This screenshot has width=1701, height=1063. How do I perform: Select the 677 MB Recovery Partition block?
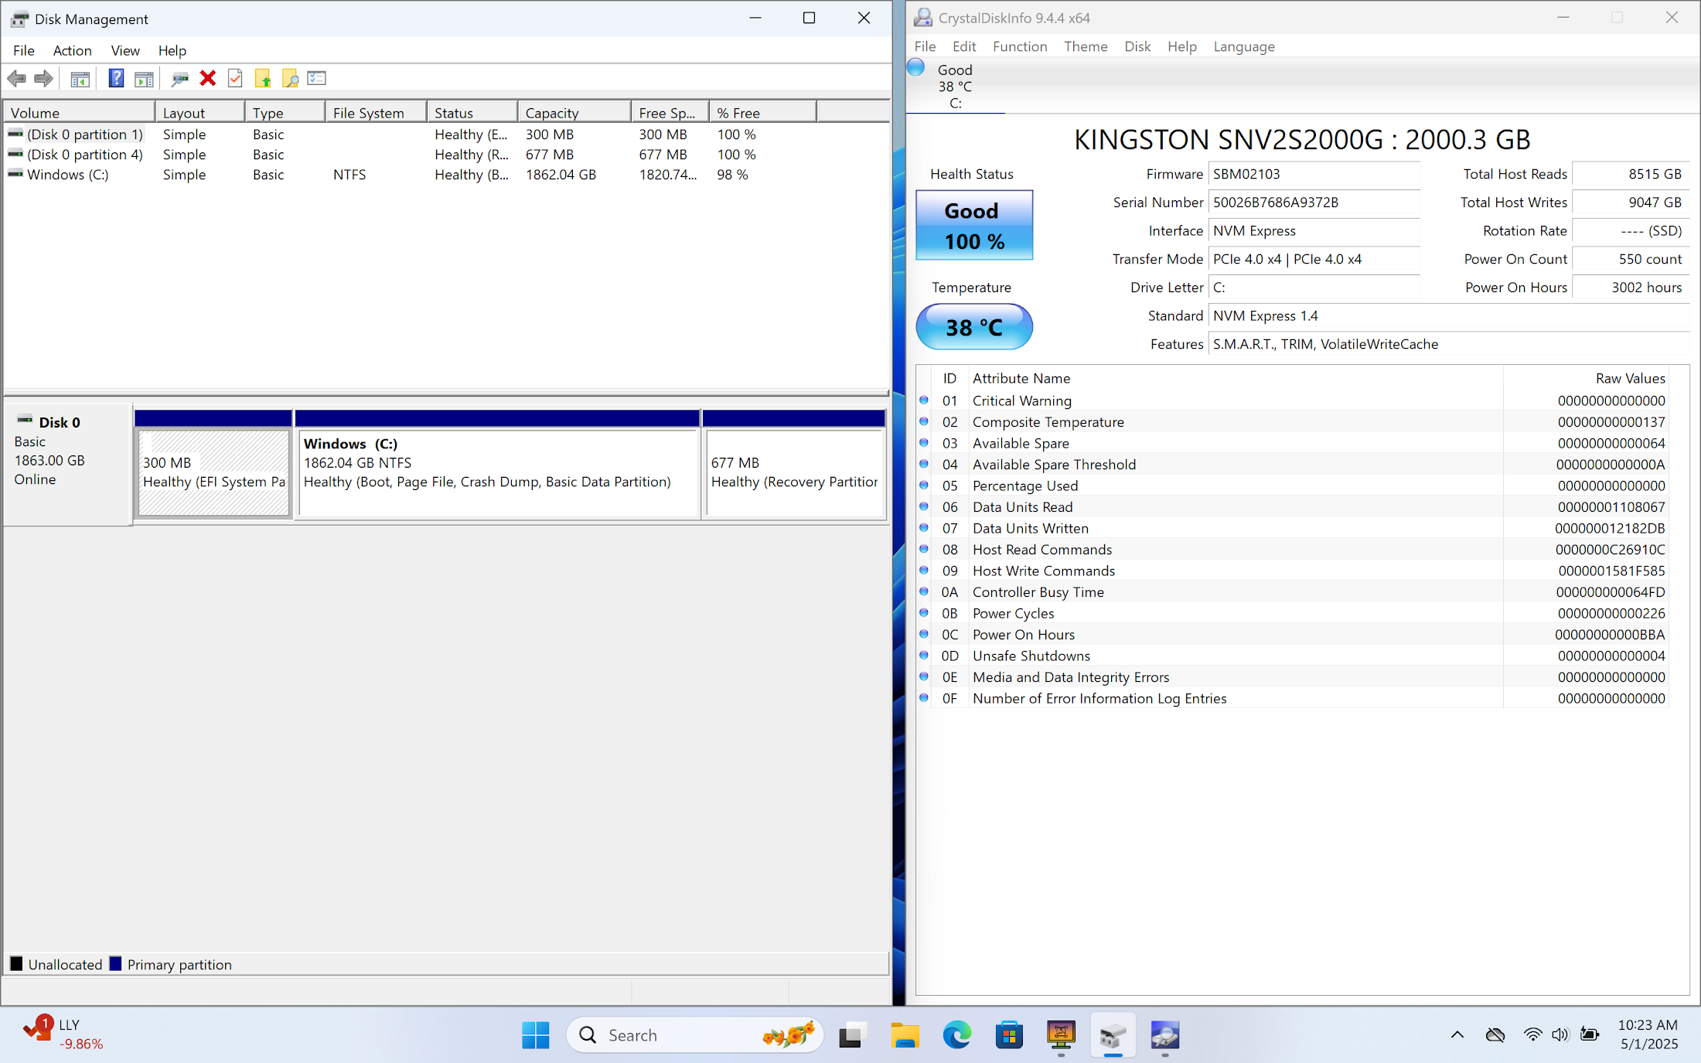pyautogui.click(x=795, y=472)
